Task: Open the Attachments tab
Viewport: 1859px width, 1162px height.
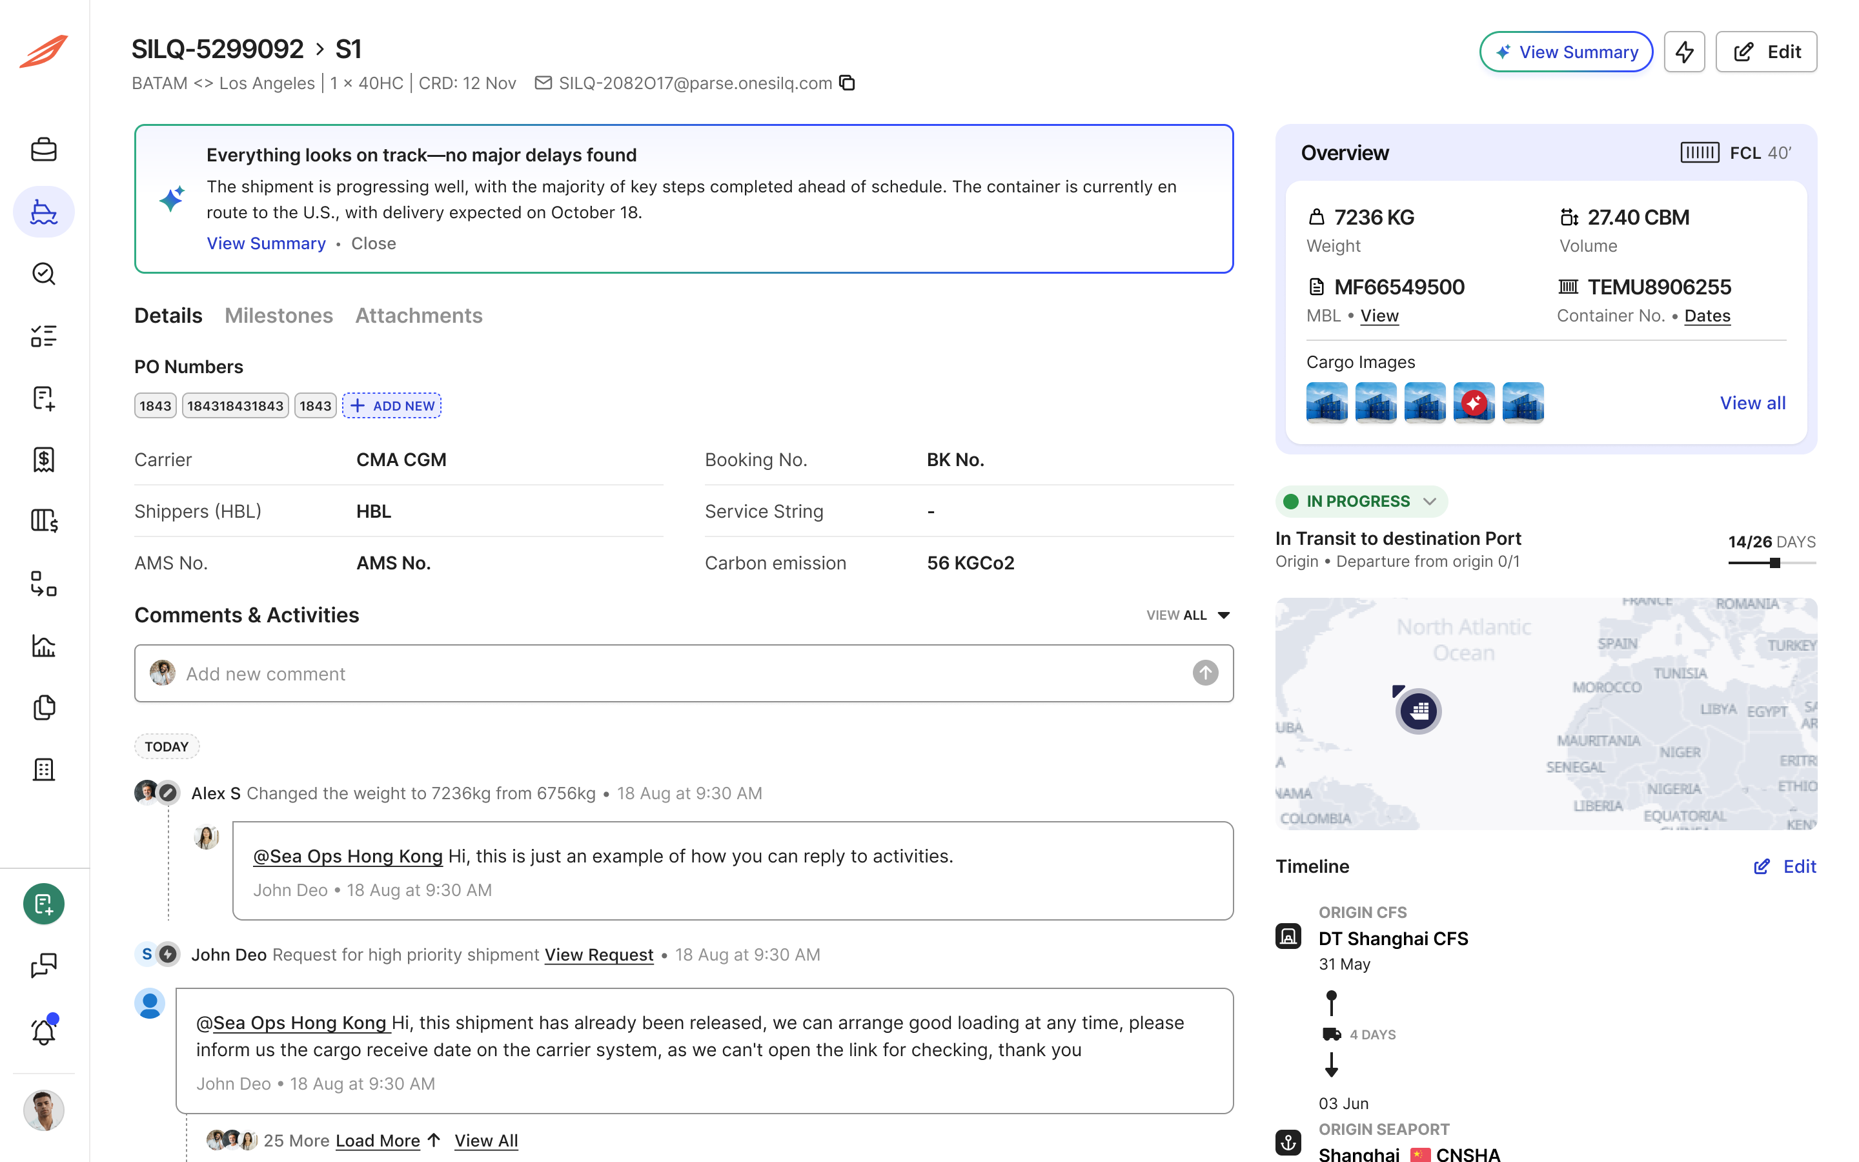Action: [419, 315]
